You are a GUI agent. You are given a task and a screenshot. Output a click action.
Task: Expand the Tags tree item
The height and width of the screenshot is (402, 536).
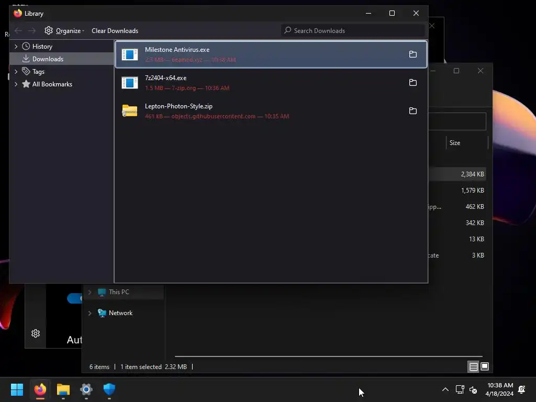(16, 71)
